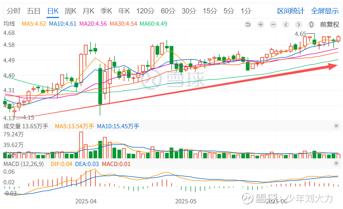Close the 成交量 volume panel
343x209 pixels.
pos(336,126)
